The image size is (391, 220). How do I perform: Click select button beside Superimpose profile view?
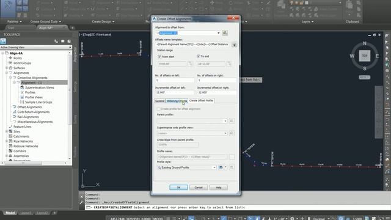coord(232,133)
